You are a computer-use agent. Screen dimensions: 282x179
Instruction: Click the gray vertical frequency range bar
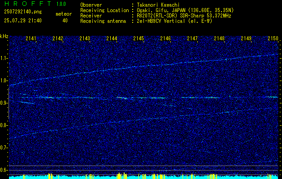tap(9, 103)
